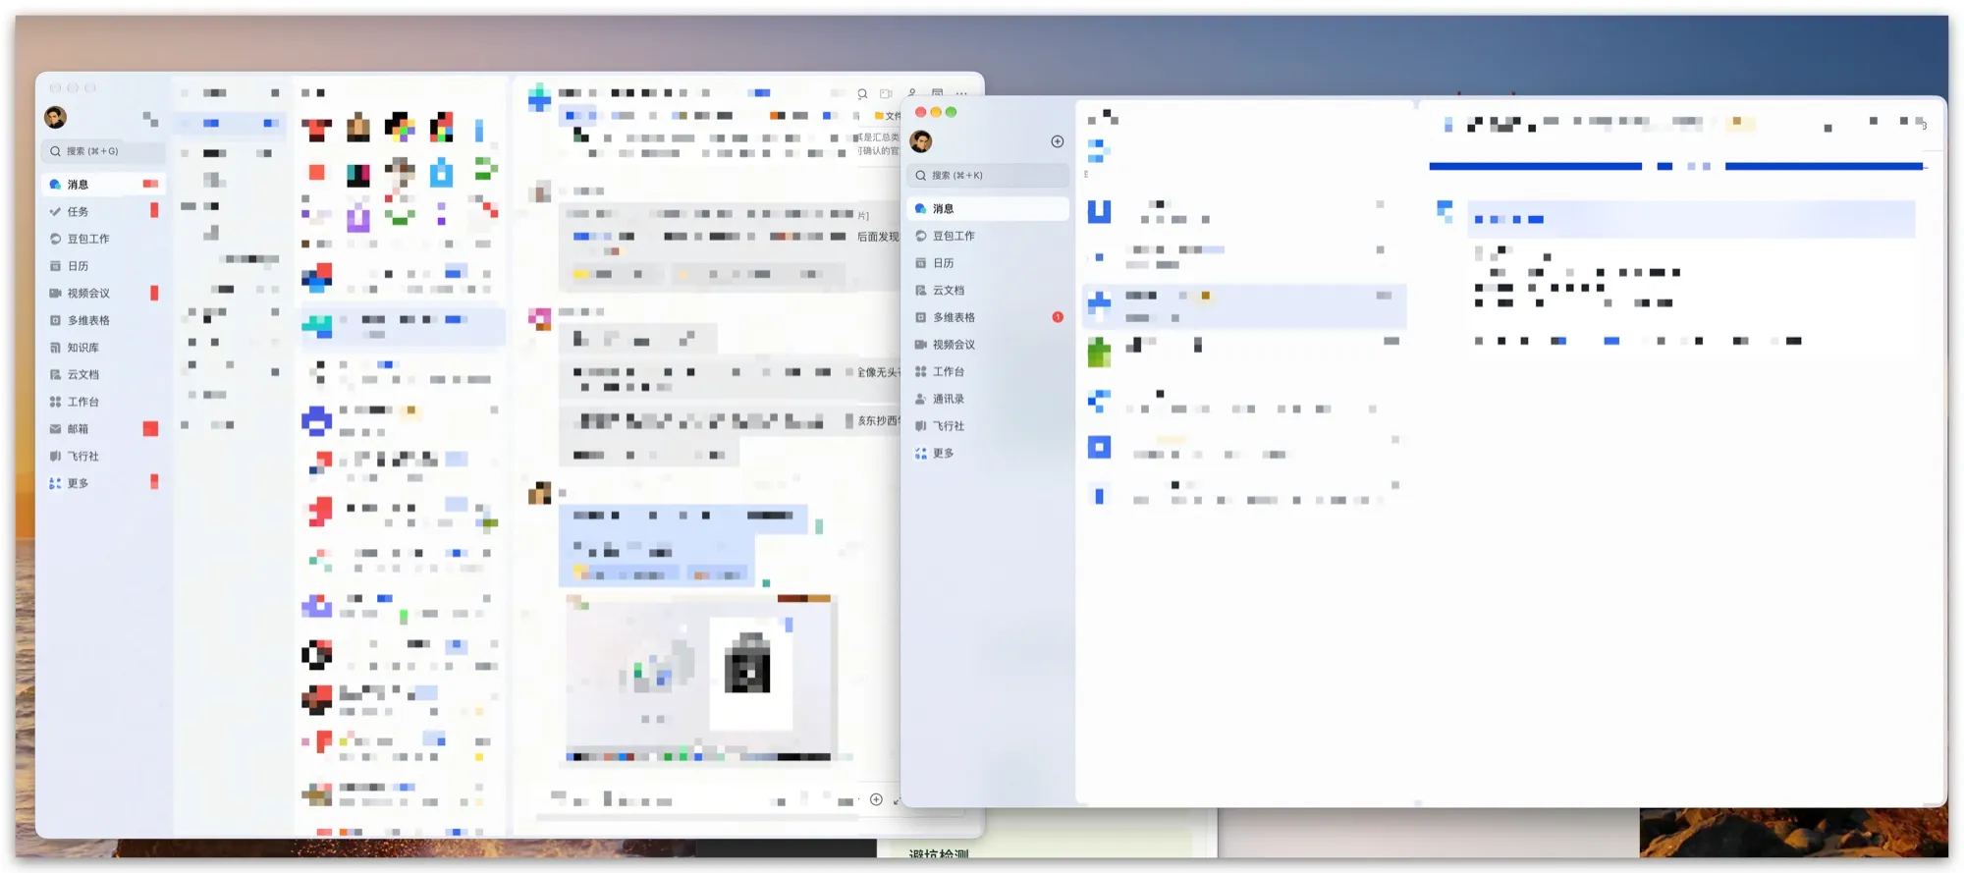Click the circled plus button beside front window avatar
The width and height of the screenshot is (1964, 873).
click(1057, 141)
